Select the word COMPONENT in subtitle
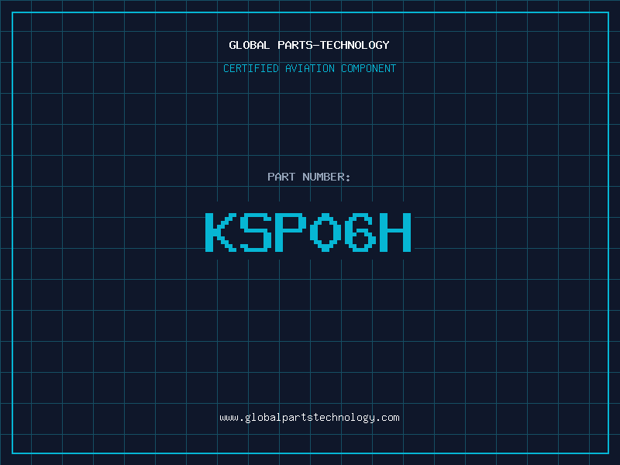This screenshot has width=620, height=465. coord(369,68)
